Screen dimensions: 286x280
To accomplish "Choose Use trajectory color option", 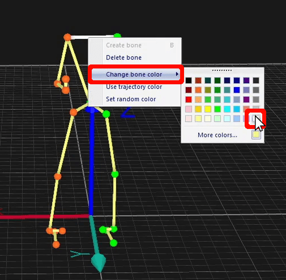I will (134, 87).
